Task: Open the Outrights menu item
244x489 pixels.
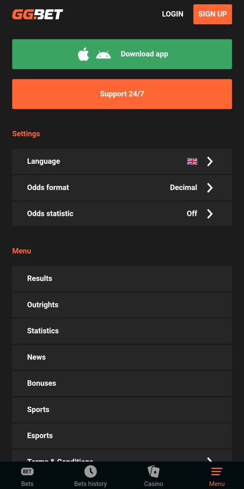Action: (x=122, y=305)
